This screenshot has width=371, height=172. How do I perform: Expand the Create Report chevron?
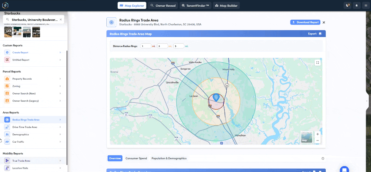(60, 52)
